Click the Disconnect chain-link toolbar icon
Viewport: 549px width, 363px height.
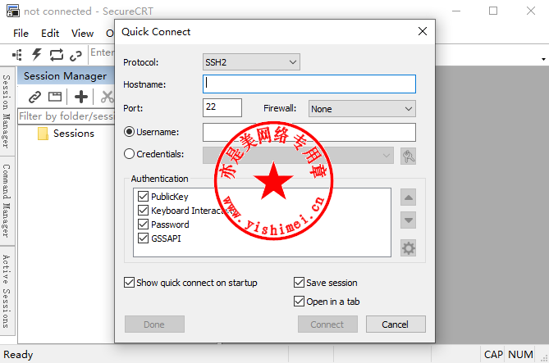(x=75, y=55)
